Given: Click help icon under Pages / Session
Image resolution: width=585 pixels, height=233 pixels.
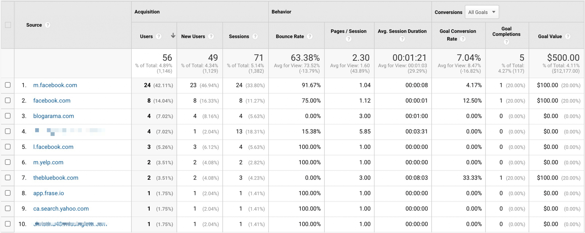Looking at the screenshot, I should [348, 39].
